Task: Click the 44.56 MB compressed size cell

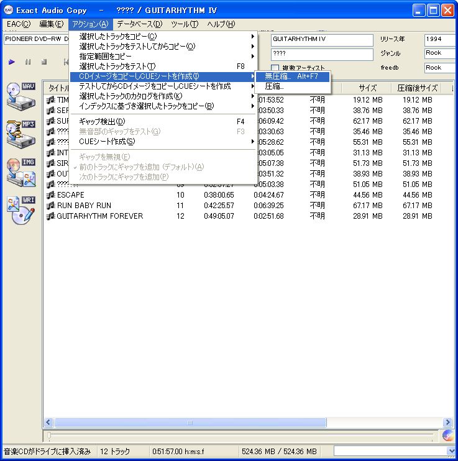Action: click(x=418, y=195)
